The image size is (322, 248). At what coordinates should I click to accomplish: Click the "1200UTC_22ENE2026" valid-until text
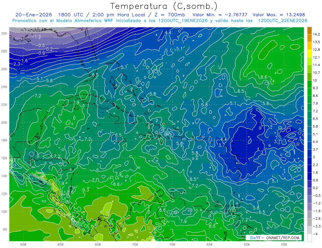(283, 20)
